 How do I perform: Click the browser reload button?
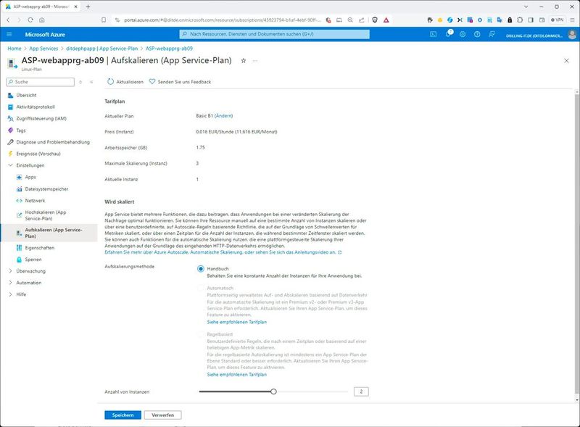(x=30, y=20)
